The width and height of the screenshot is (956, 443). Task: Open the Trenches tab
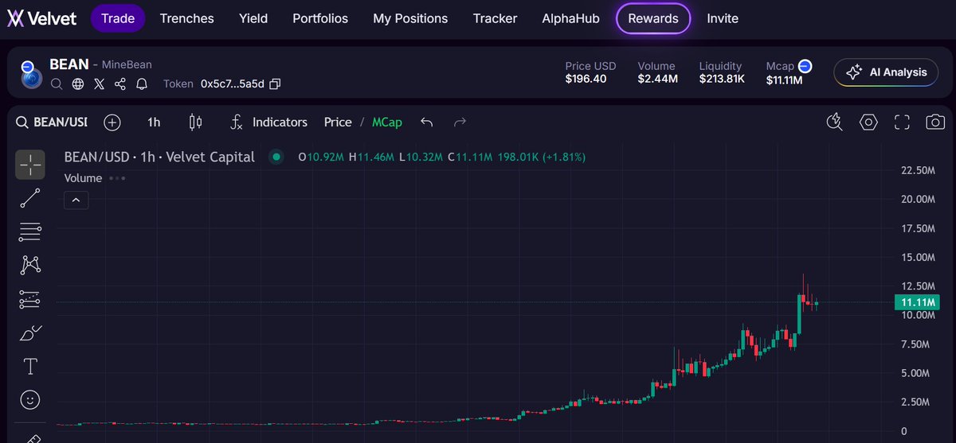click(187, 18)
